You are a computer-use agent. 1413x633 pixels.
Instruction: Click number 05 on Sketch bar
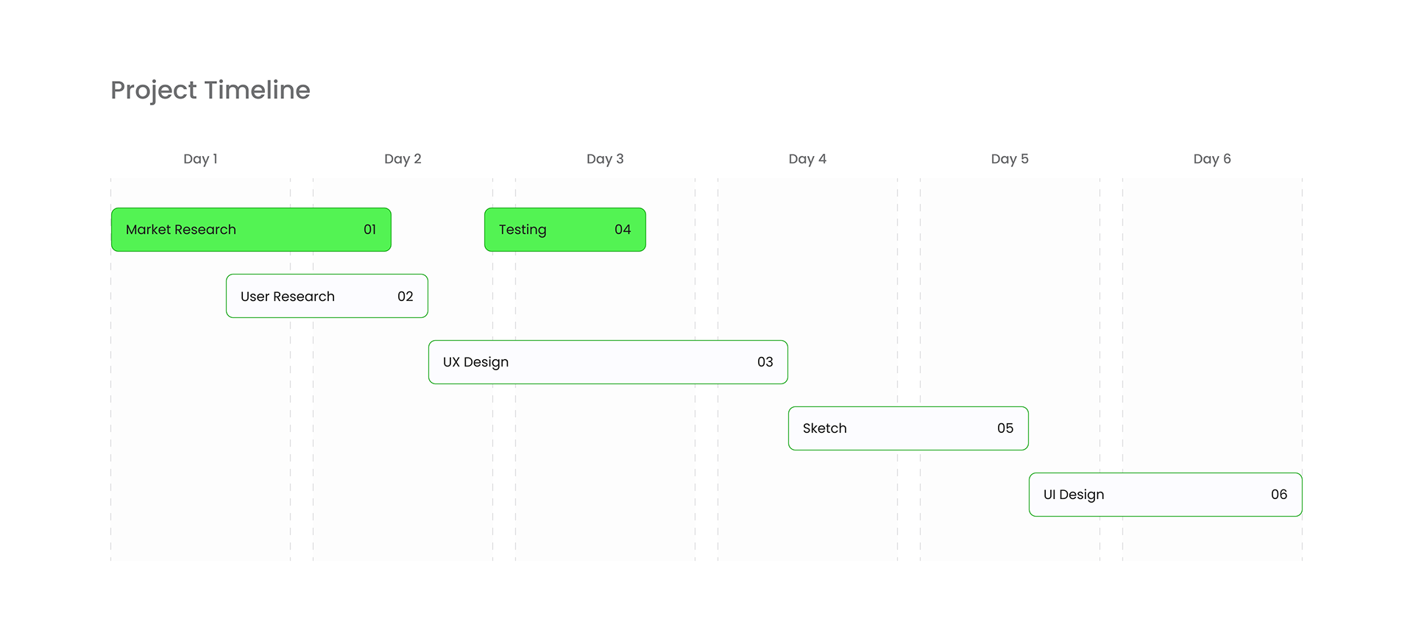(x=1005, y=428)
